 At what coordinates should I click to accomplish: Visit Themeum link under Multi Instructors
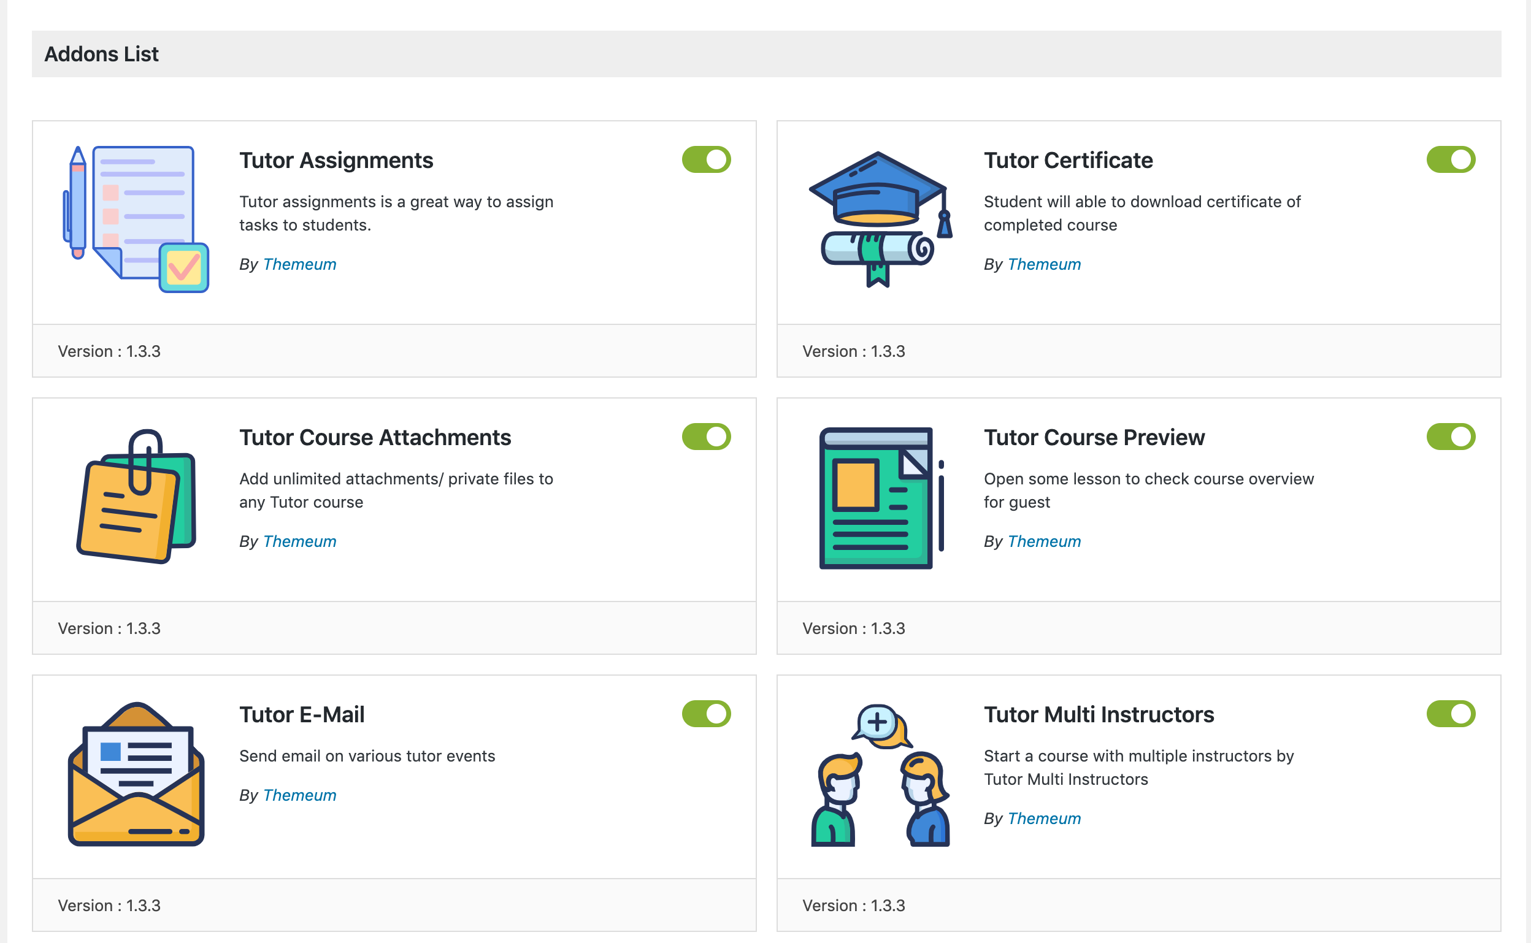[x=1044, y=819]
